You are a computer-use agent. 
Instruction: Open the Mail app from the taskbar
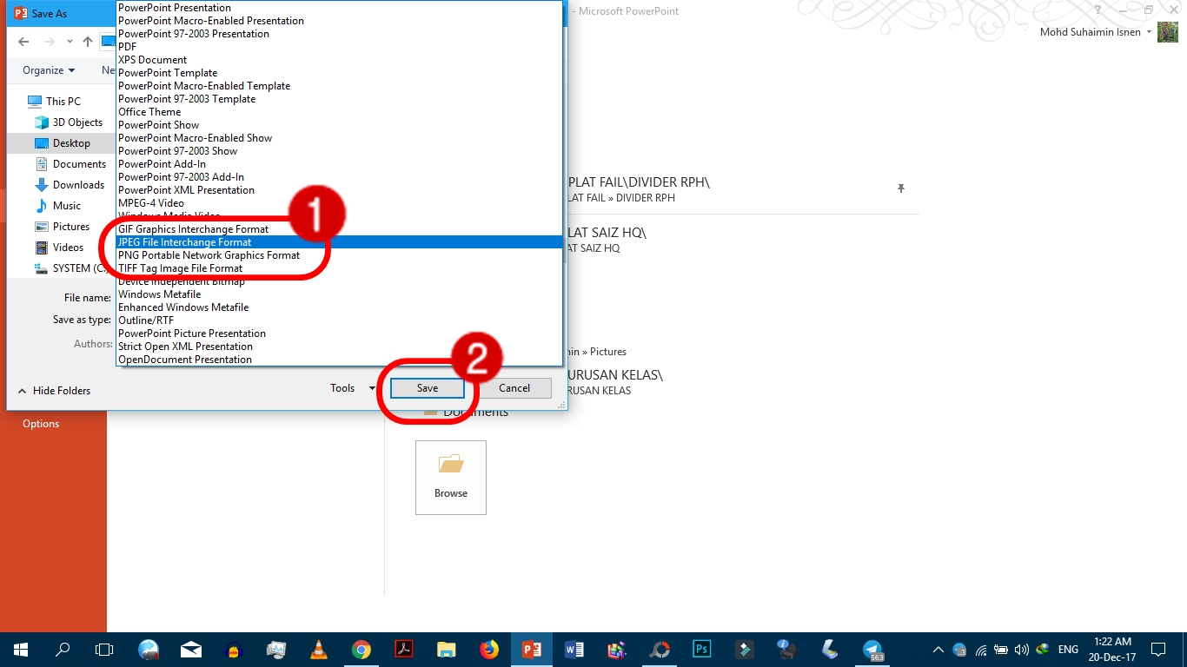pos(191,650)
